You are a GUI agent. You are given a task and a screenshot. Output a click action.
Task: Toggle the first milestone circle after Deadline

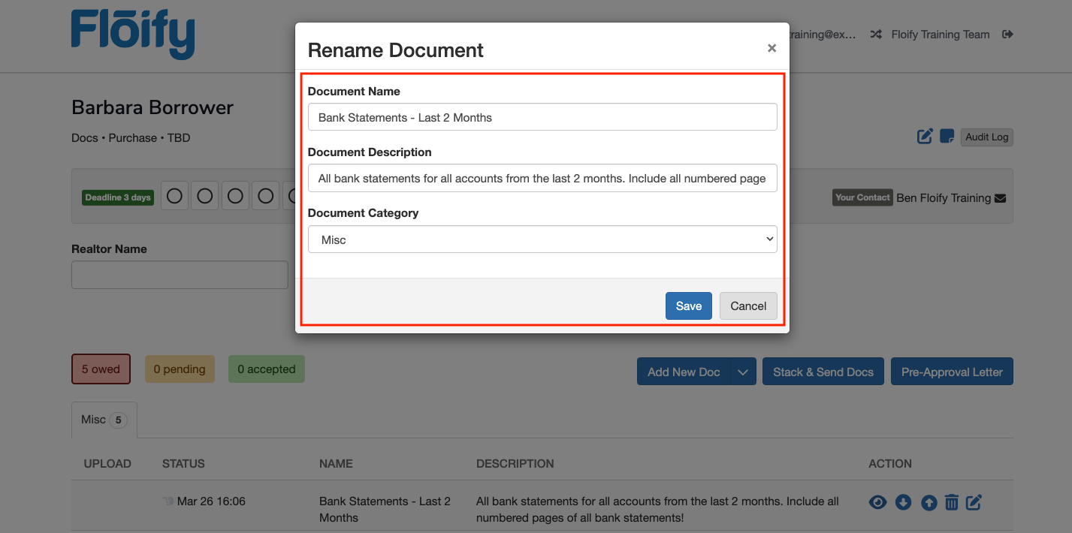(174, 197)
